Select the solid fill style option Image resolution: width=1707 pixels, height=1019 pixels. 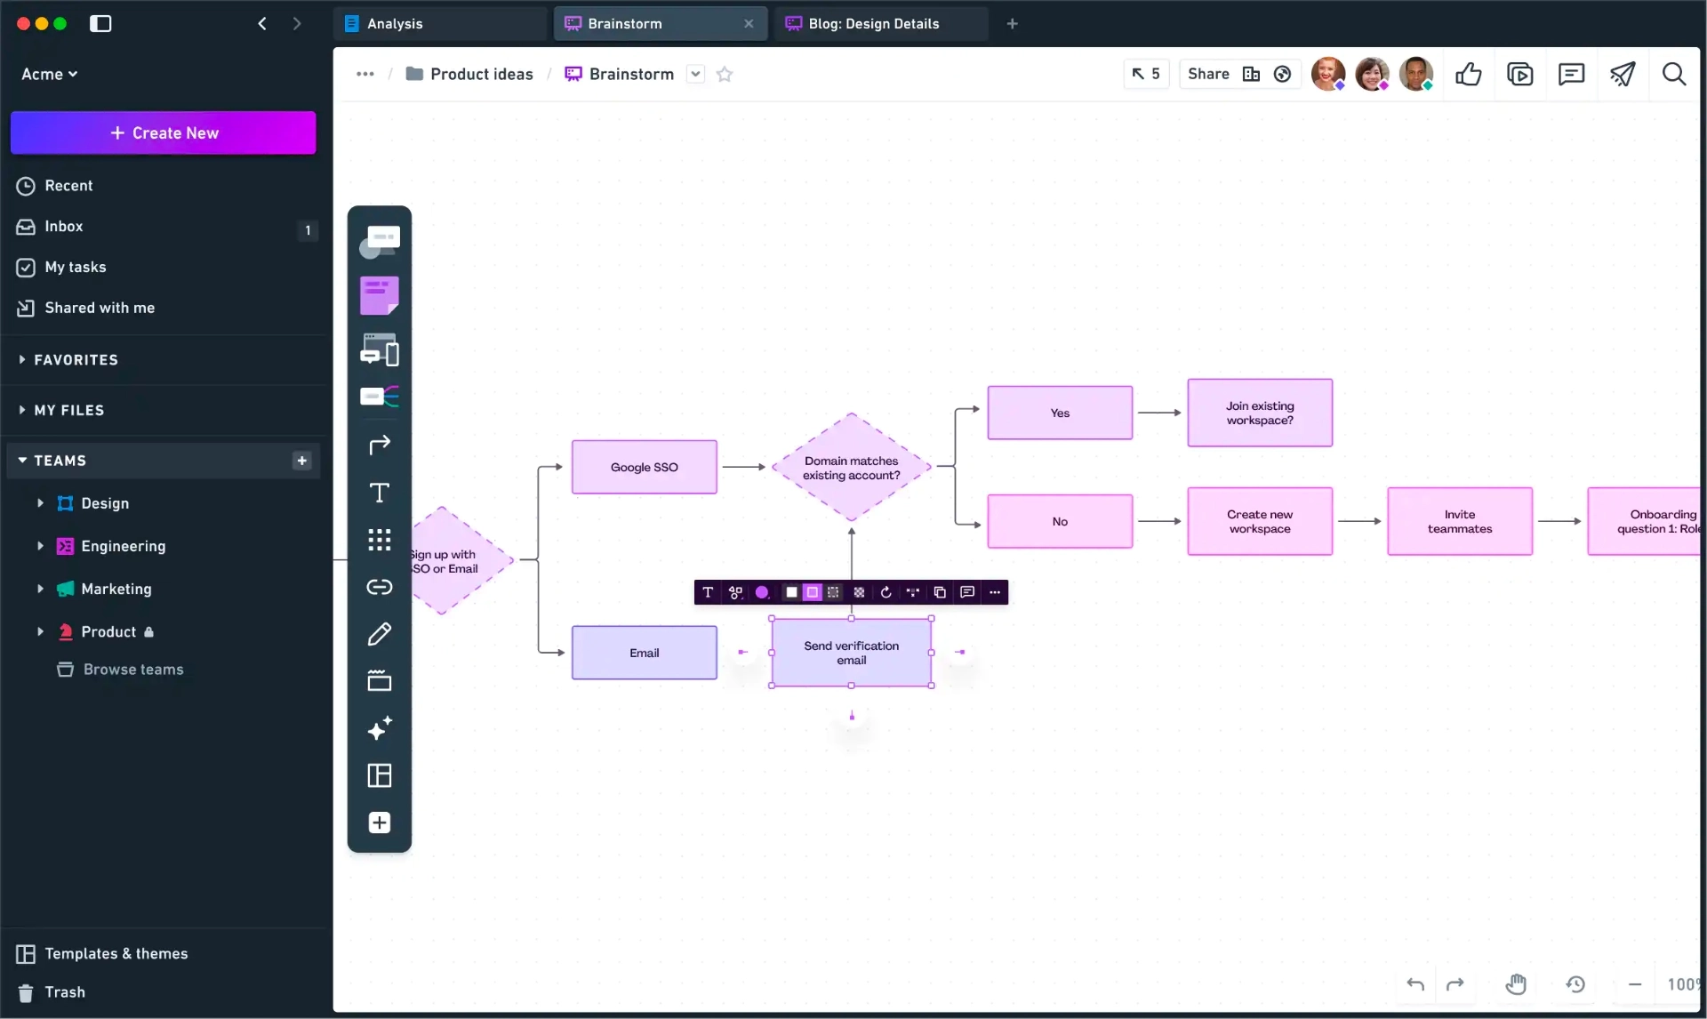coord(791,592)
